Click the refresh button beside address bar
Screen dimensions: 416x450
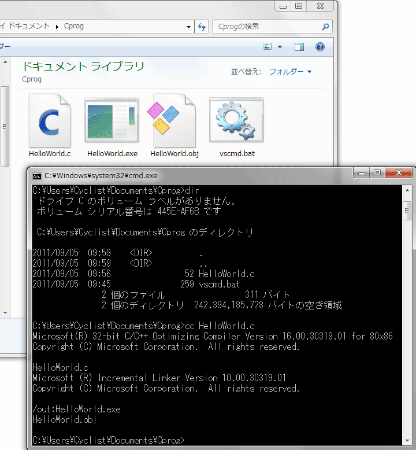point(202,27)
